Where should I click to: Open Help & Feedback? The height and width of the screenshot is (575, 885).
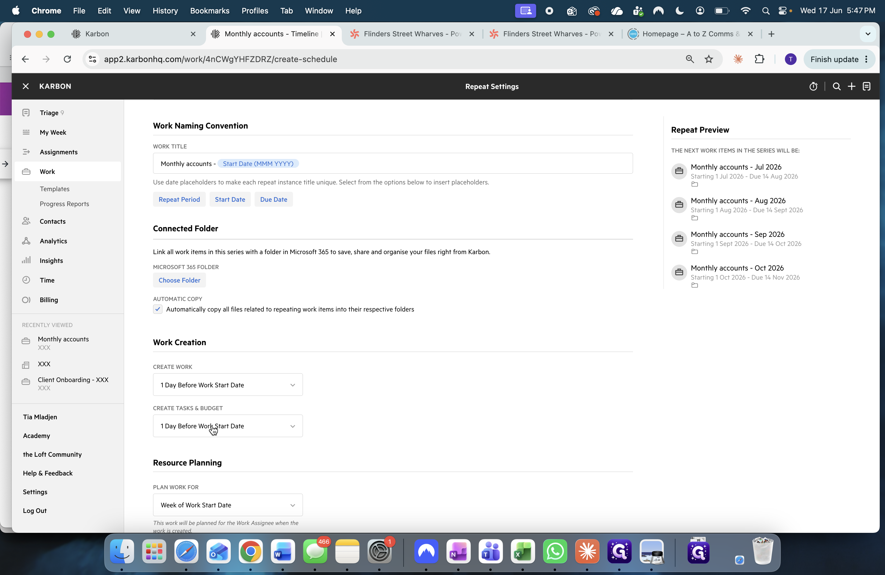[x=48, y=473]
